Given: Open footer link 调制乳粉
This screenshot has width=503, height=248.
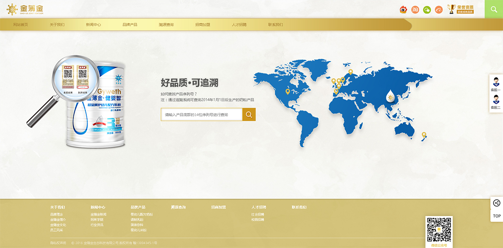Looking at the screenshot, I should (x=137, y=220).
